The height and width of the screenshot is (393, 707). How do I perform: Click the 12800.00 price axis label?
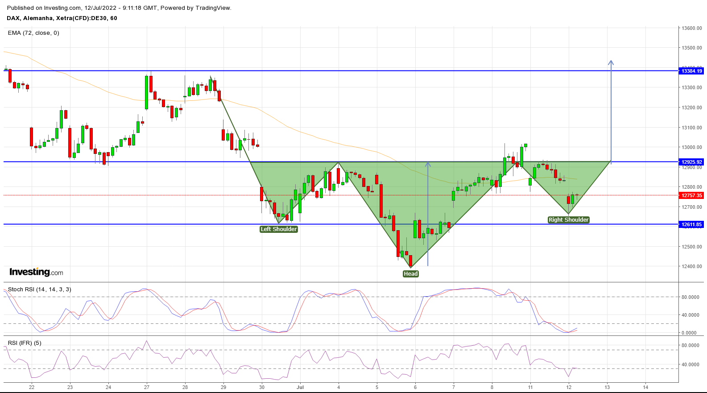tap(692, 187)
